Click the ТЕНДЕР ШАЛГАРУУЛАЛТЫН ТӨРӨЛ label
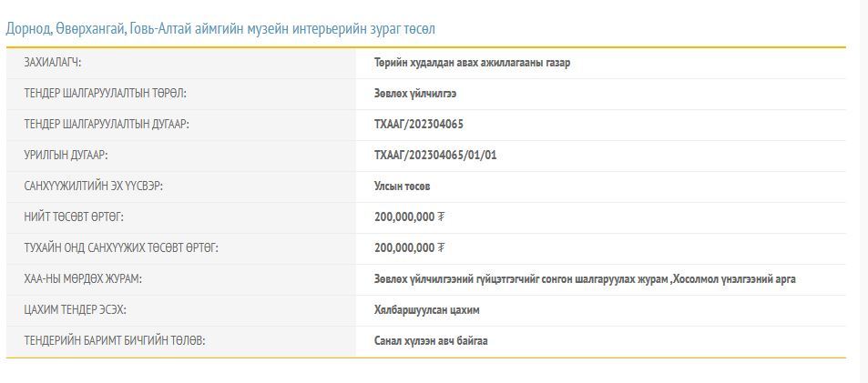The height and width of the screenshot is (383, 868). click(x=106, y=94)
